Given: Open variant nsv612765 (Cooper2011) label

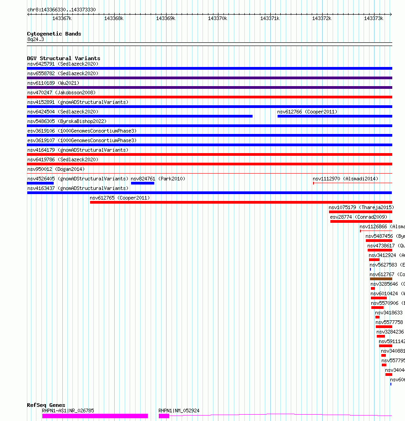Looking at the screenshot, I should (120, 198).
